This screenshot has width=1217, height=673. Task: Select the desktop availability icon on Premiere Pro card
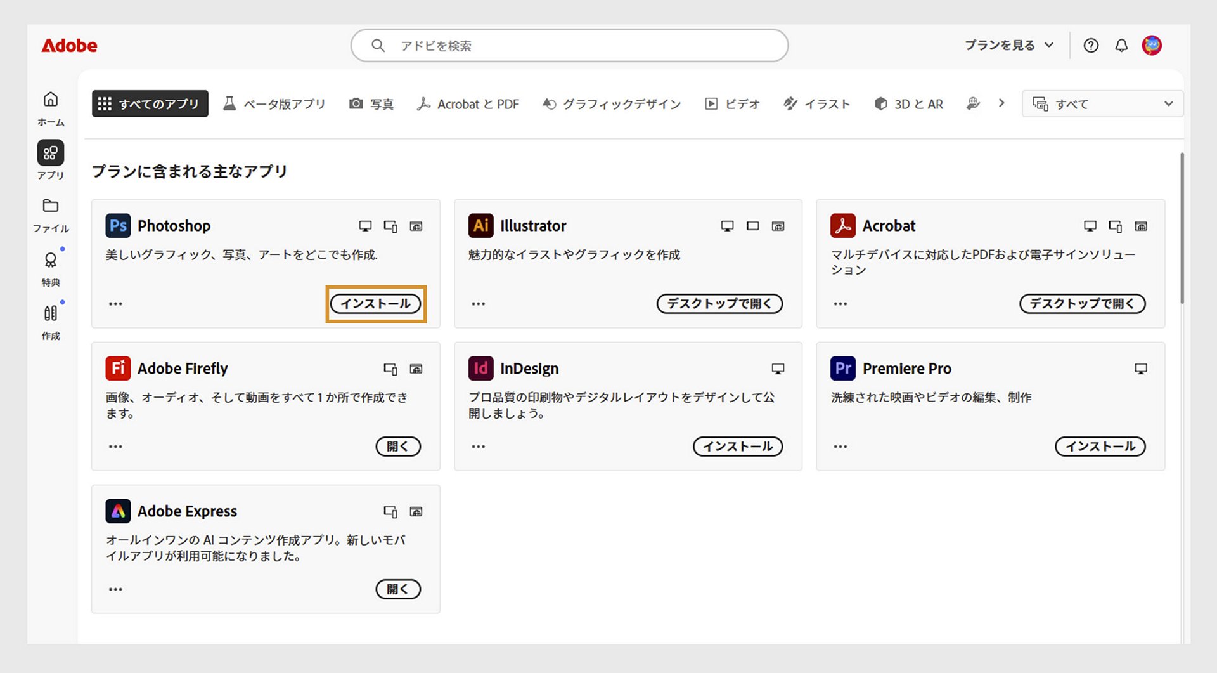point(1140,368)
